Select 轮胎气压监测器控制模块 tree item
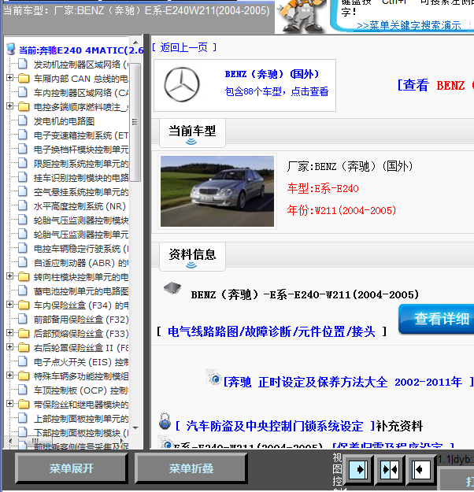Screen dimensions: 474x492 tap(81, 220)
